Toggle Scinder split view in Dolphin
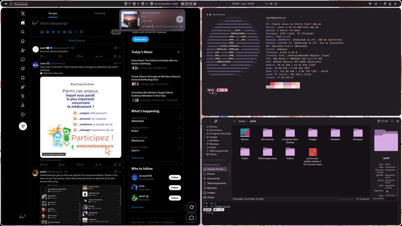The image size is (402, 226). click(x=383, y=121)
